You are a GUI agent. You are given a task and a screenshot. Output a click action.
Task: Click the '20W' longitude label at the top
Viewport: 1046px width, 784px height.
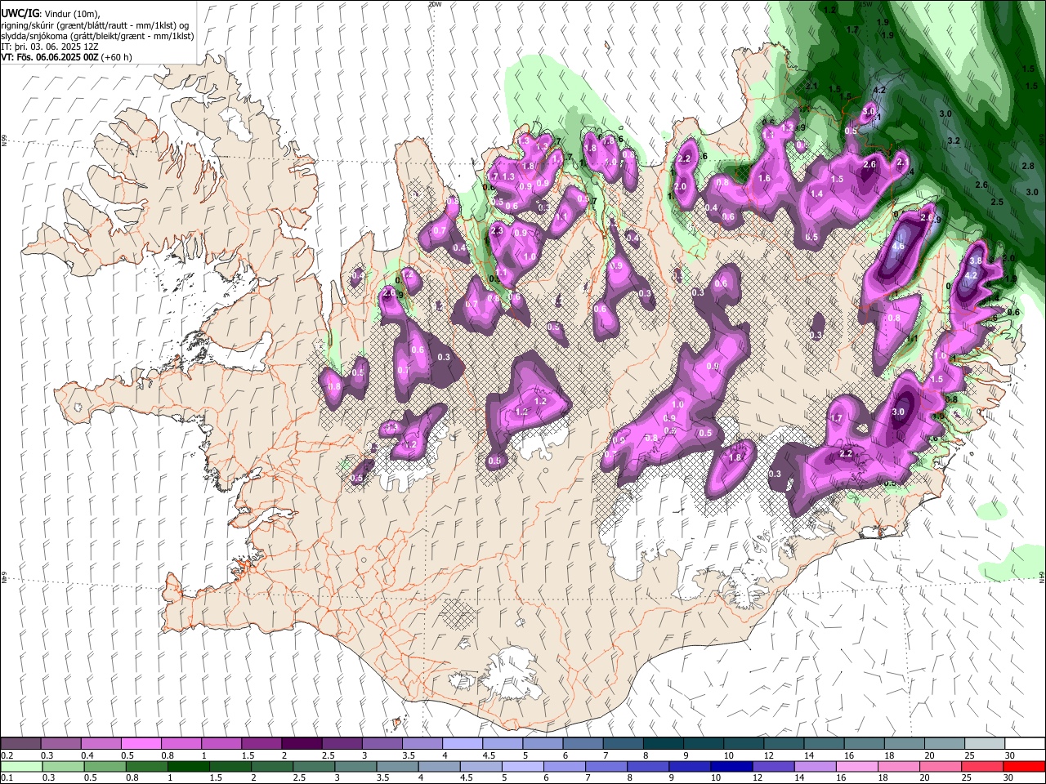[x=435, y=4]
